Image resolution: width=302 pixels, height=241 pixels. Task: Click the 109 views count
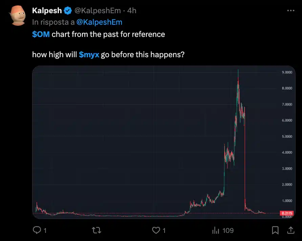click(228, 231)
